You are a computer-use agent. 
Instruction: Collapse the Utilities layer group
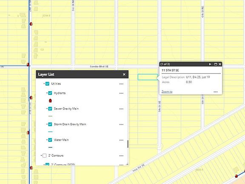44,84
